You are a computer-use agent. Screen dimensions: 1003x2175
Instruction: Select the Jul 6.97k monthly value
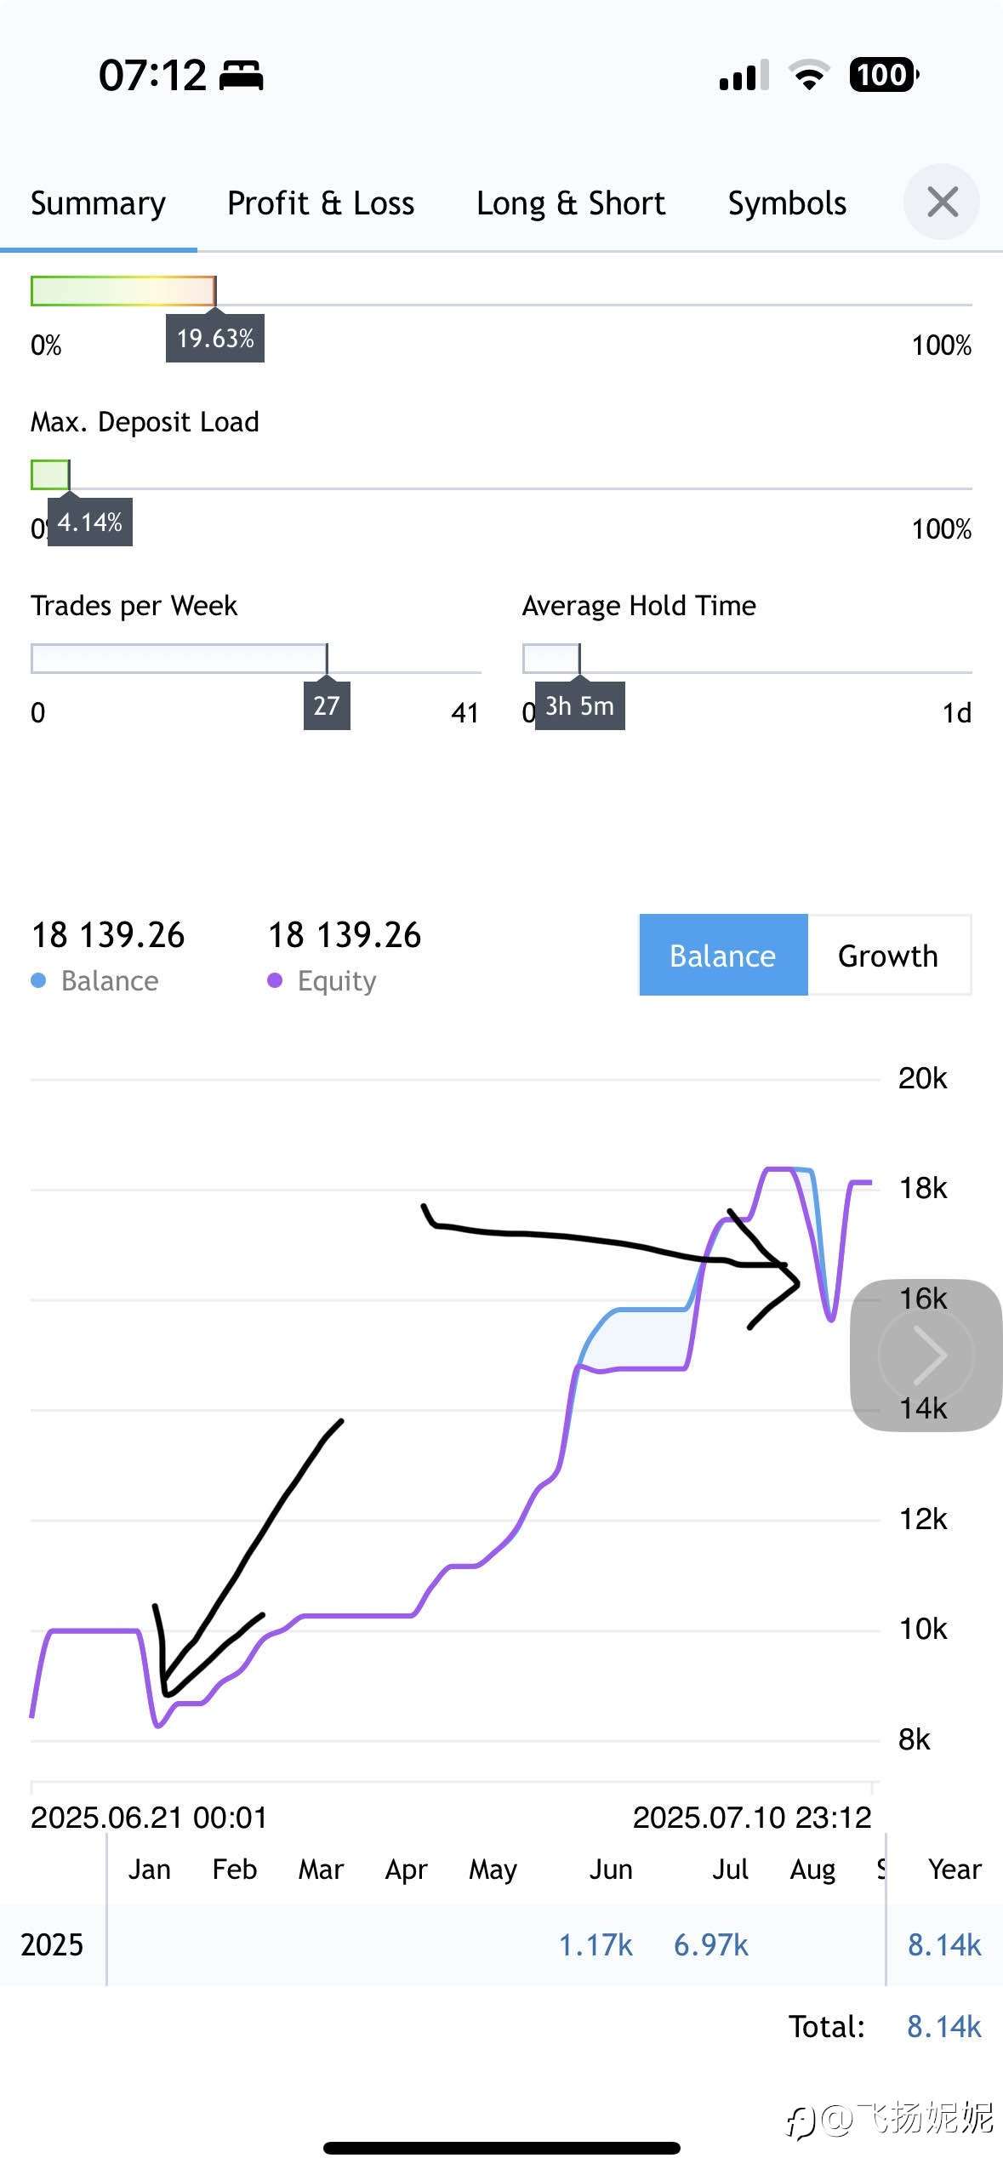click(x=711, y=1945)
